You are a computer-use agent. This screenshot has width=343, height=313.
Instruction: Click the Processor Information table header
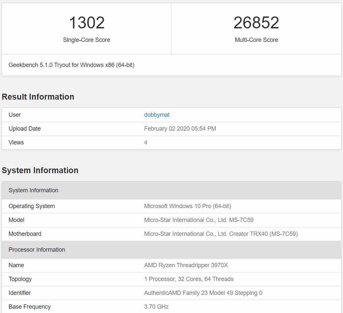(x=37, y=250)
